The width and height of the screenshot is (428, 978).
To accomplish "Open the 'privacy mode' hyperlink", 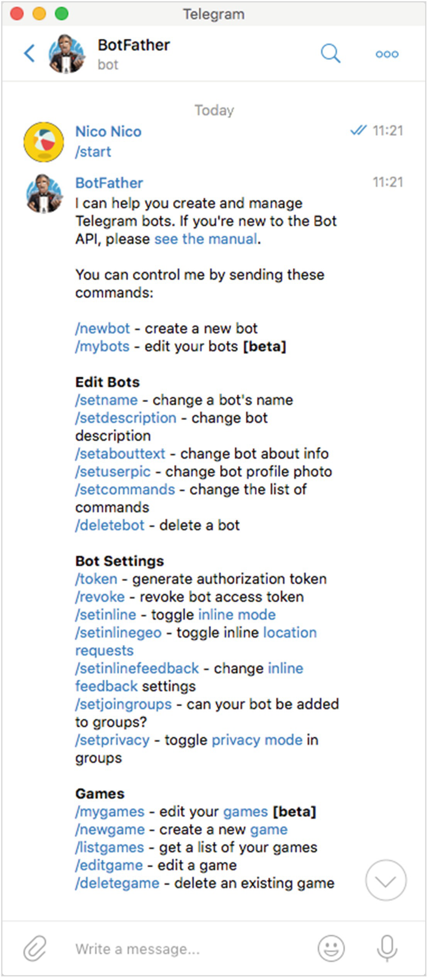I will click(x=257, y=740).
